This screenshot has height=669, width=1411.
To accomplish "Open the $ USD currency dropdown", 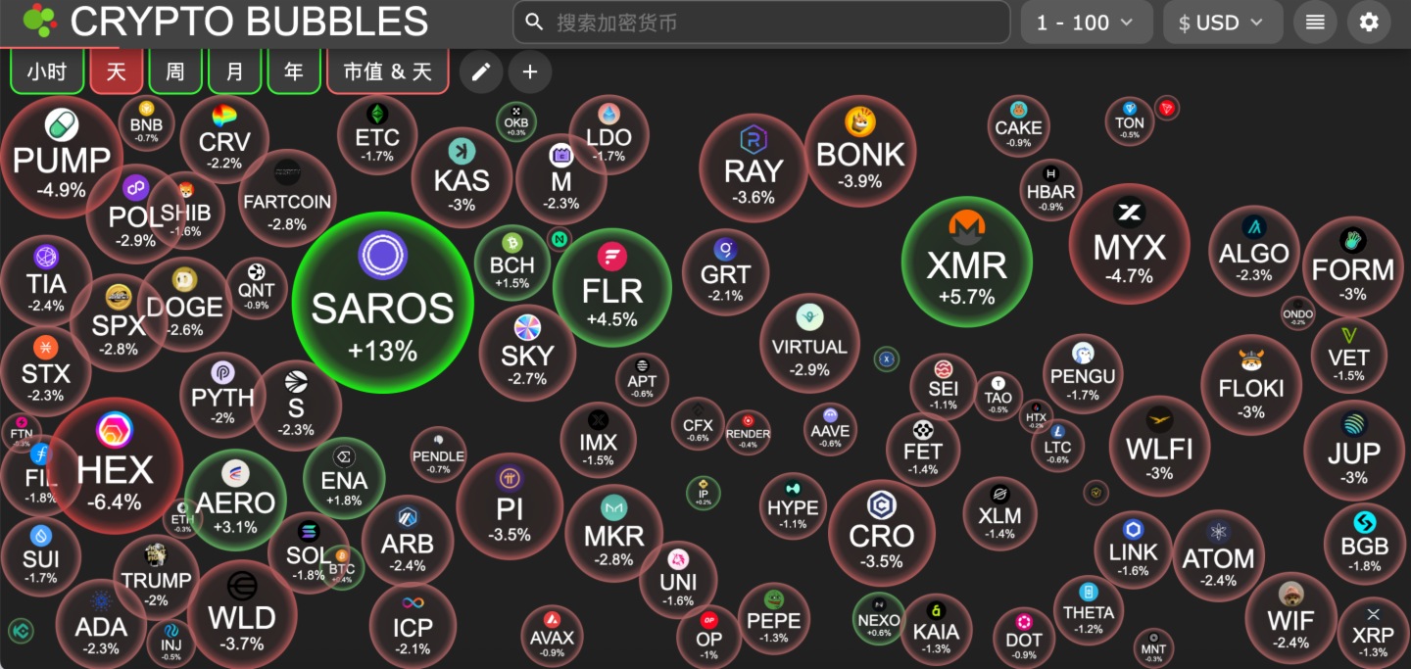I will click(x=1222, y=23).
